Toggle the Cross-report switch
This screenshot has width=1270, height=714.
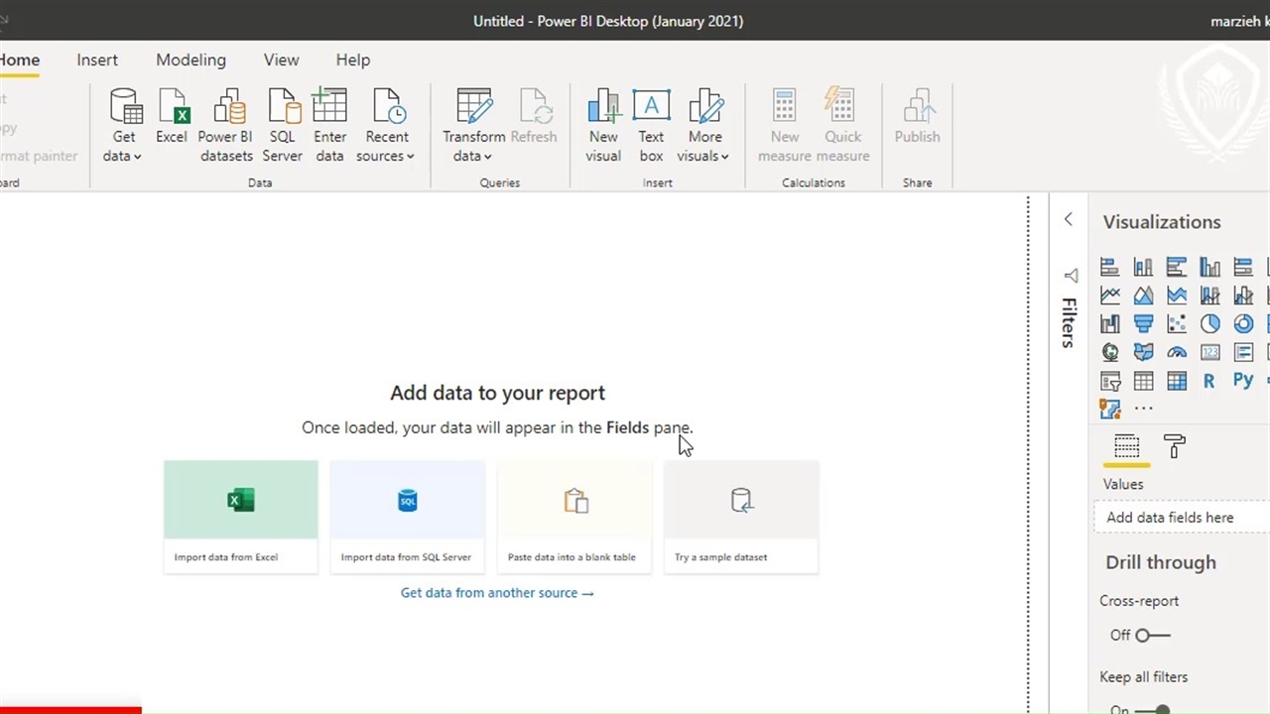[x=1152, y=635]
